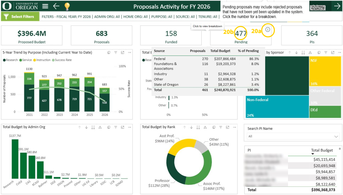This screenshot has height=195, width=343.
Task: Open filters icon on Admin Org chart
Action: [x=116, y=127]
